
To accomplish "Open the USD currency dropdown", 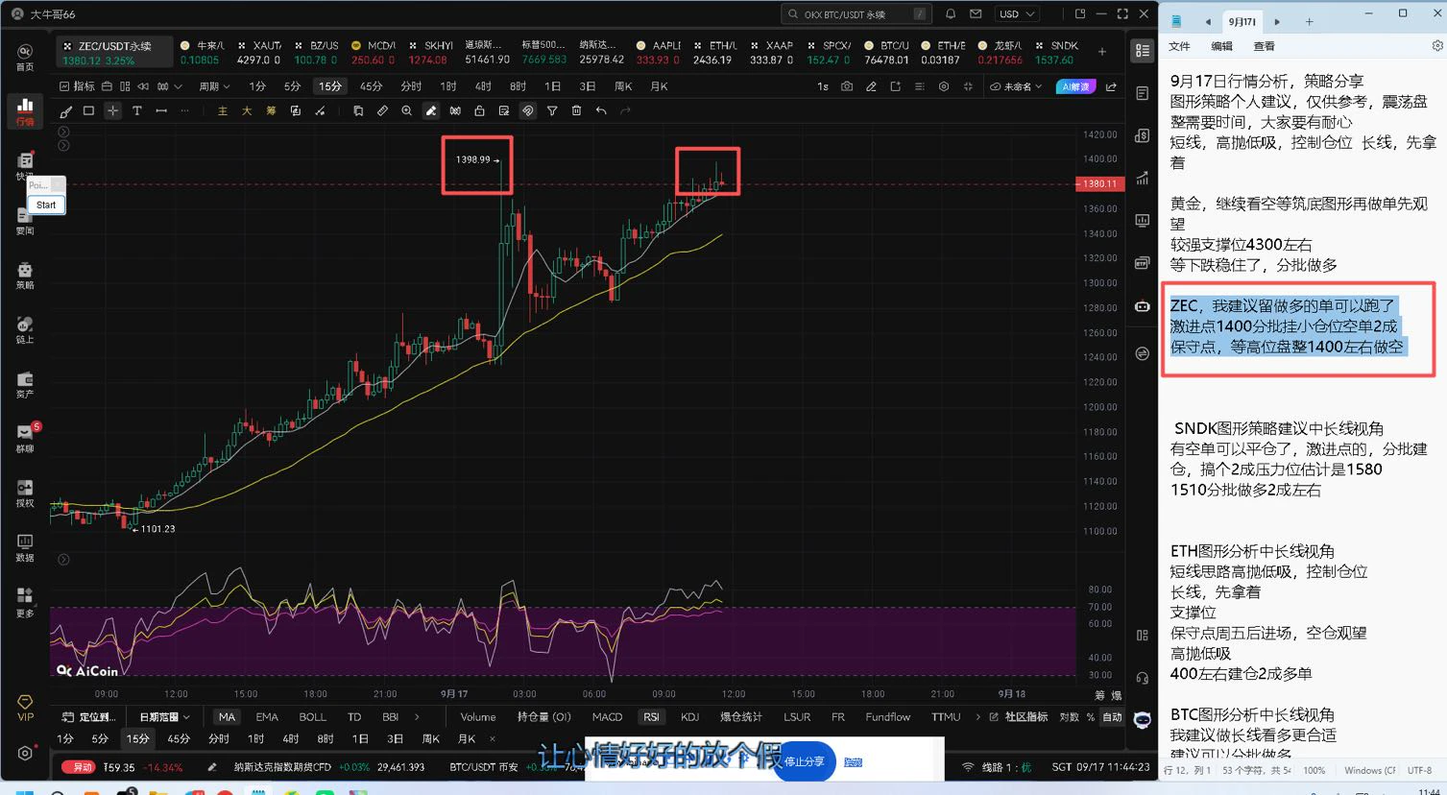I will point(1017,14).
